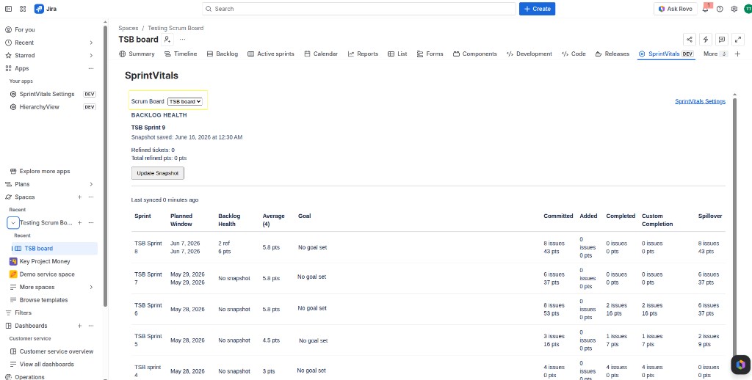Expand the Plans sidebar chevron
This screenshot has width=752, height=380.
(x=91, y=184)
